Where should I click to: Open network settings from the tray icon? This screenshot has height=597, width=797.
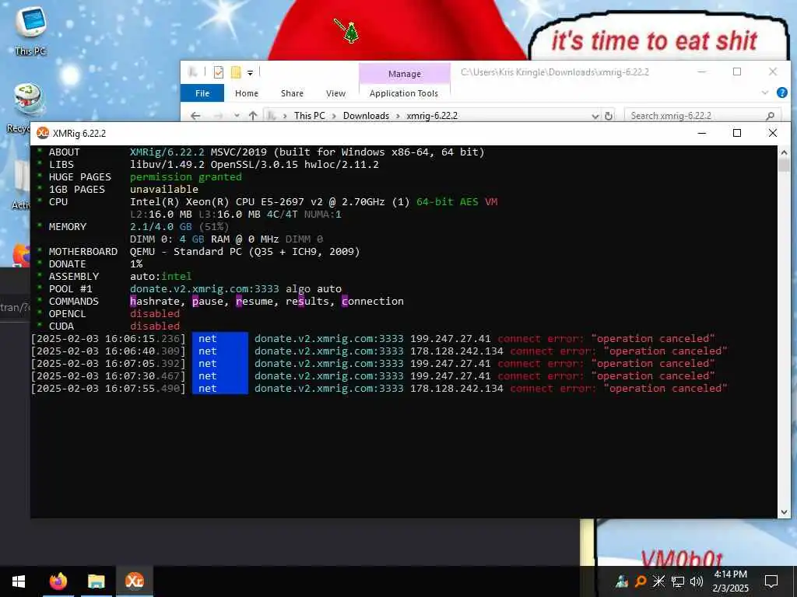point(678,581)
